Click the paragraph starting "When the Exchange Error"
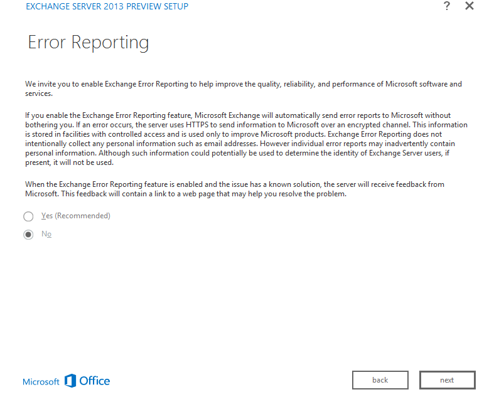Image resolution: width=499 pixels, height=397 pixels. (239, 189)
